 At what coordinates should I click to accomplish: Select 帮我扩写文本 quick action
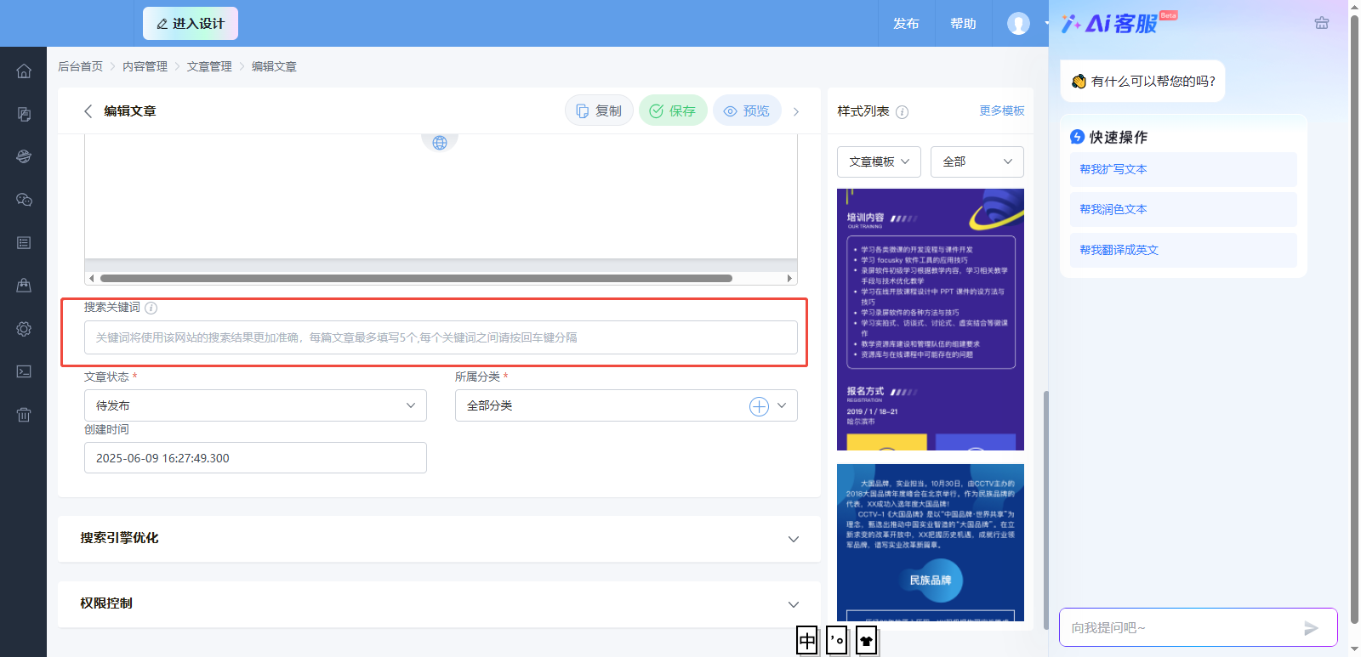click(1183, 169)
